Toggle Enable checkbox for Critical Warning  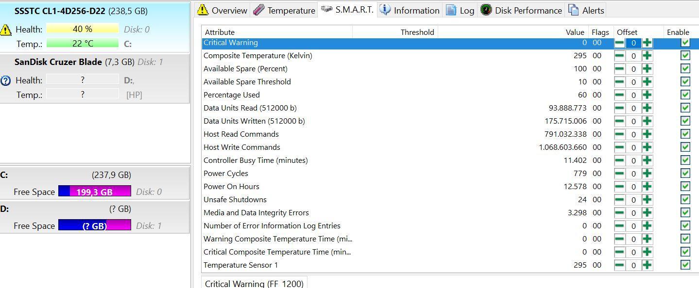pos(685,43)
